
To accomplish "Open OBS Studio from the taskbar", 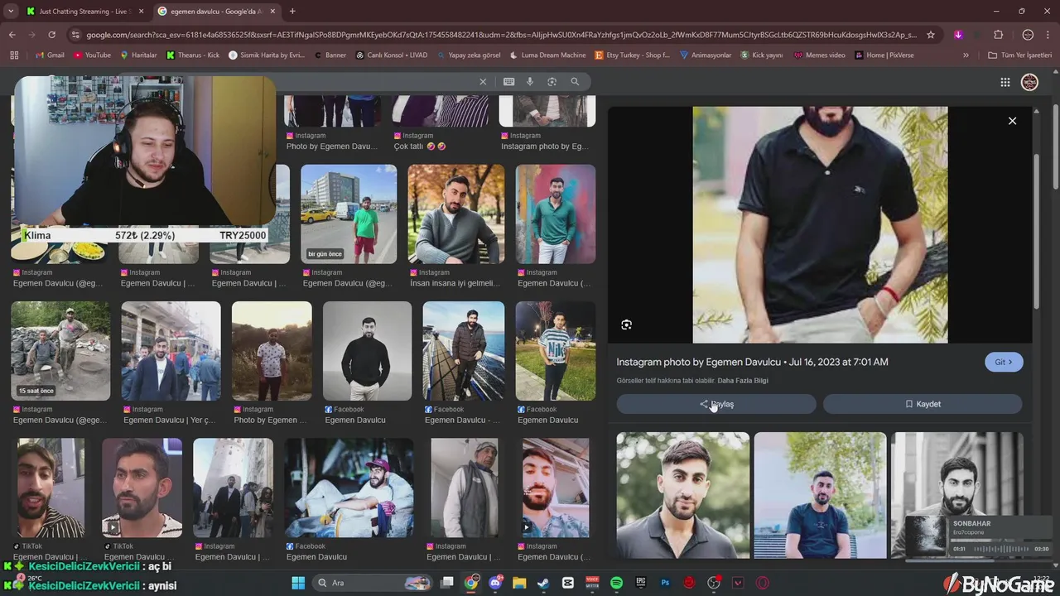I will click(x=714, y=583).
